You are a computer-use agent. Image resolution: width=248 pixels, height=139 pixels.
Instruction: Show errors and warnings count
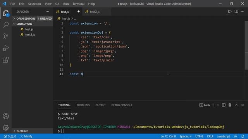coord(10,136)
